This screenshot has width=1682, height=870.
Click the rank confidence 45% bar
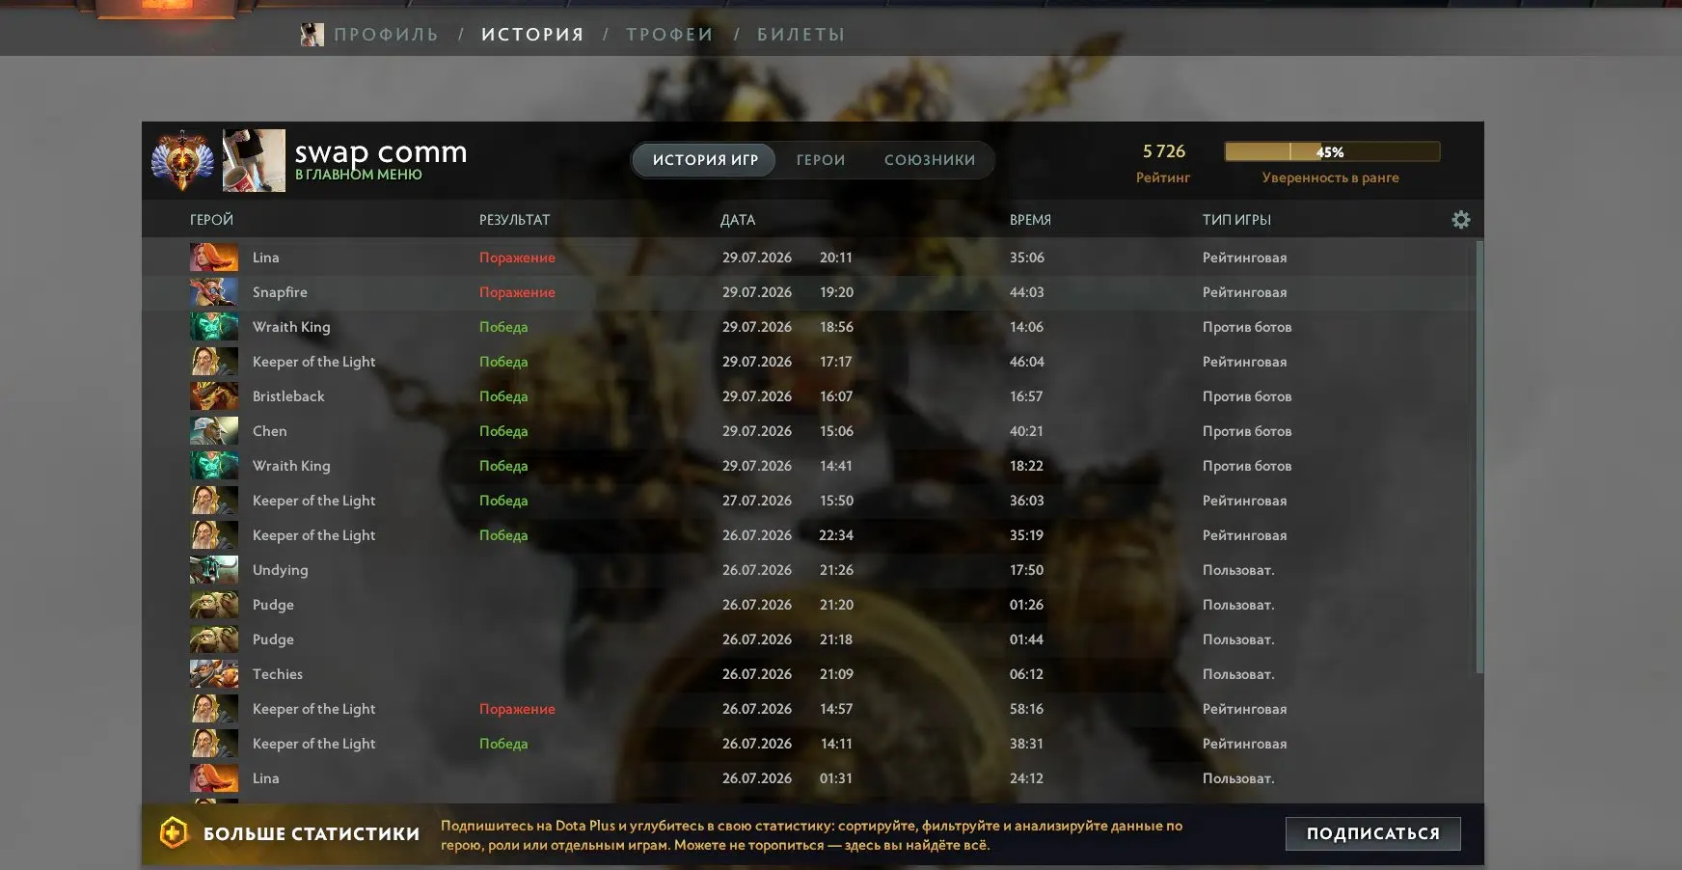1332,151
